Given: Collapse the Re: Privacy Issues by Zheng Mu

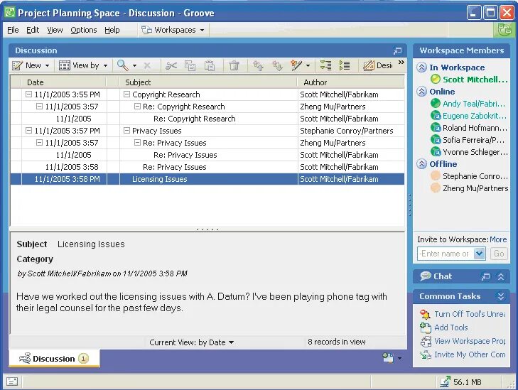Looking at the screenshot, I should pyautogui.click(x=137, y=143).
